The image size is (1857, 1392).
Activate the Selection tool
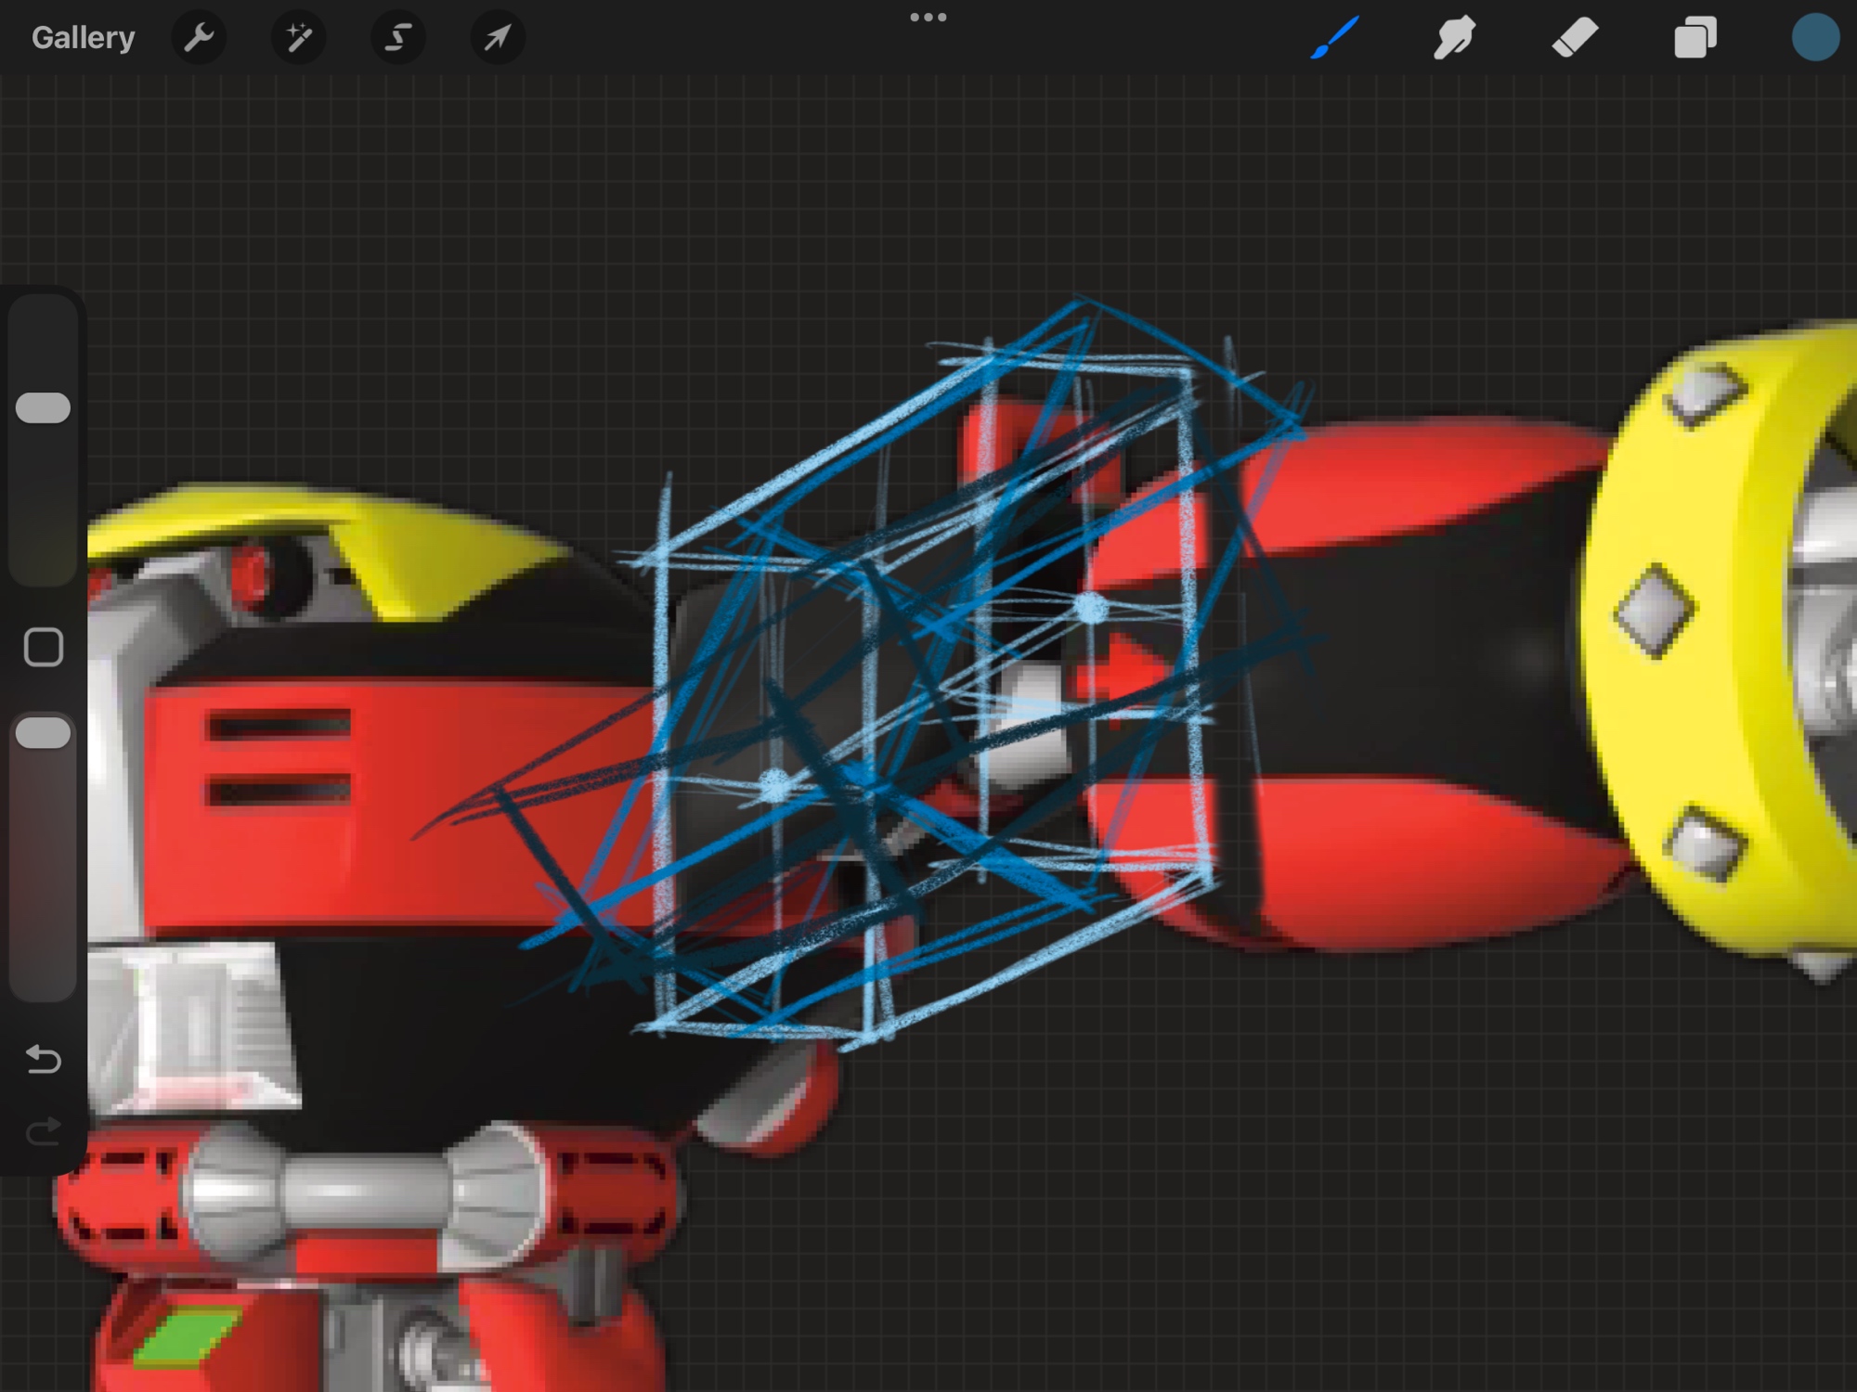[x=398, y=38]
